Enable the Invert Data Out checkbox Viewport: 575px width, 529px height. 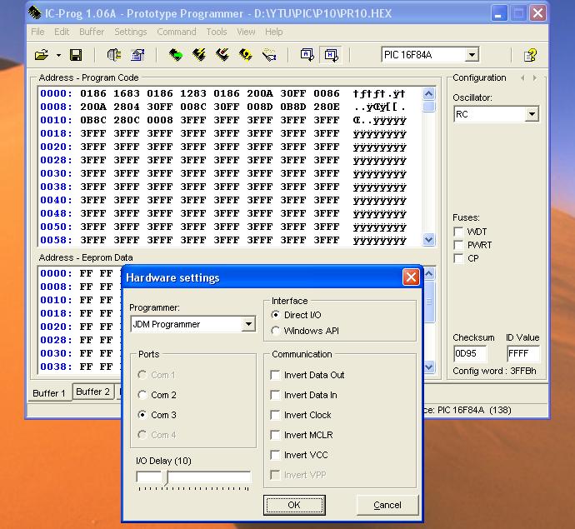click(x=275, y=375)
